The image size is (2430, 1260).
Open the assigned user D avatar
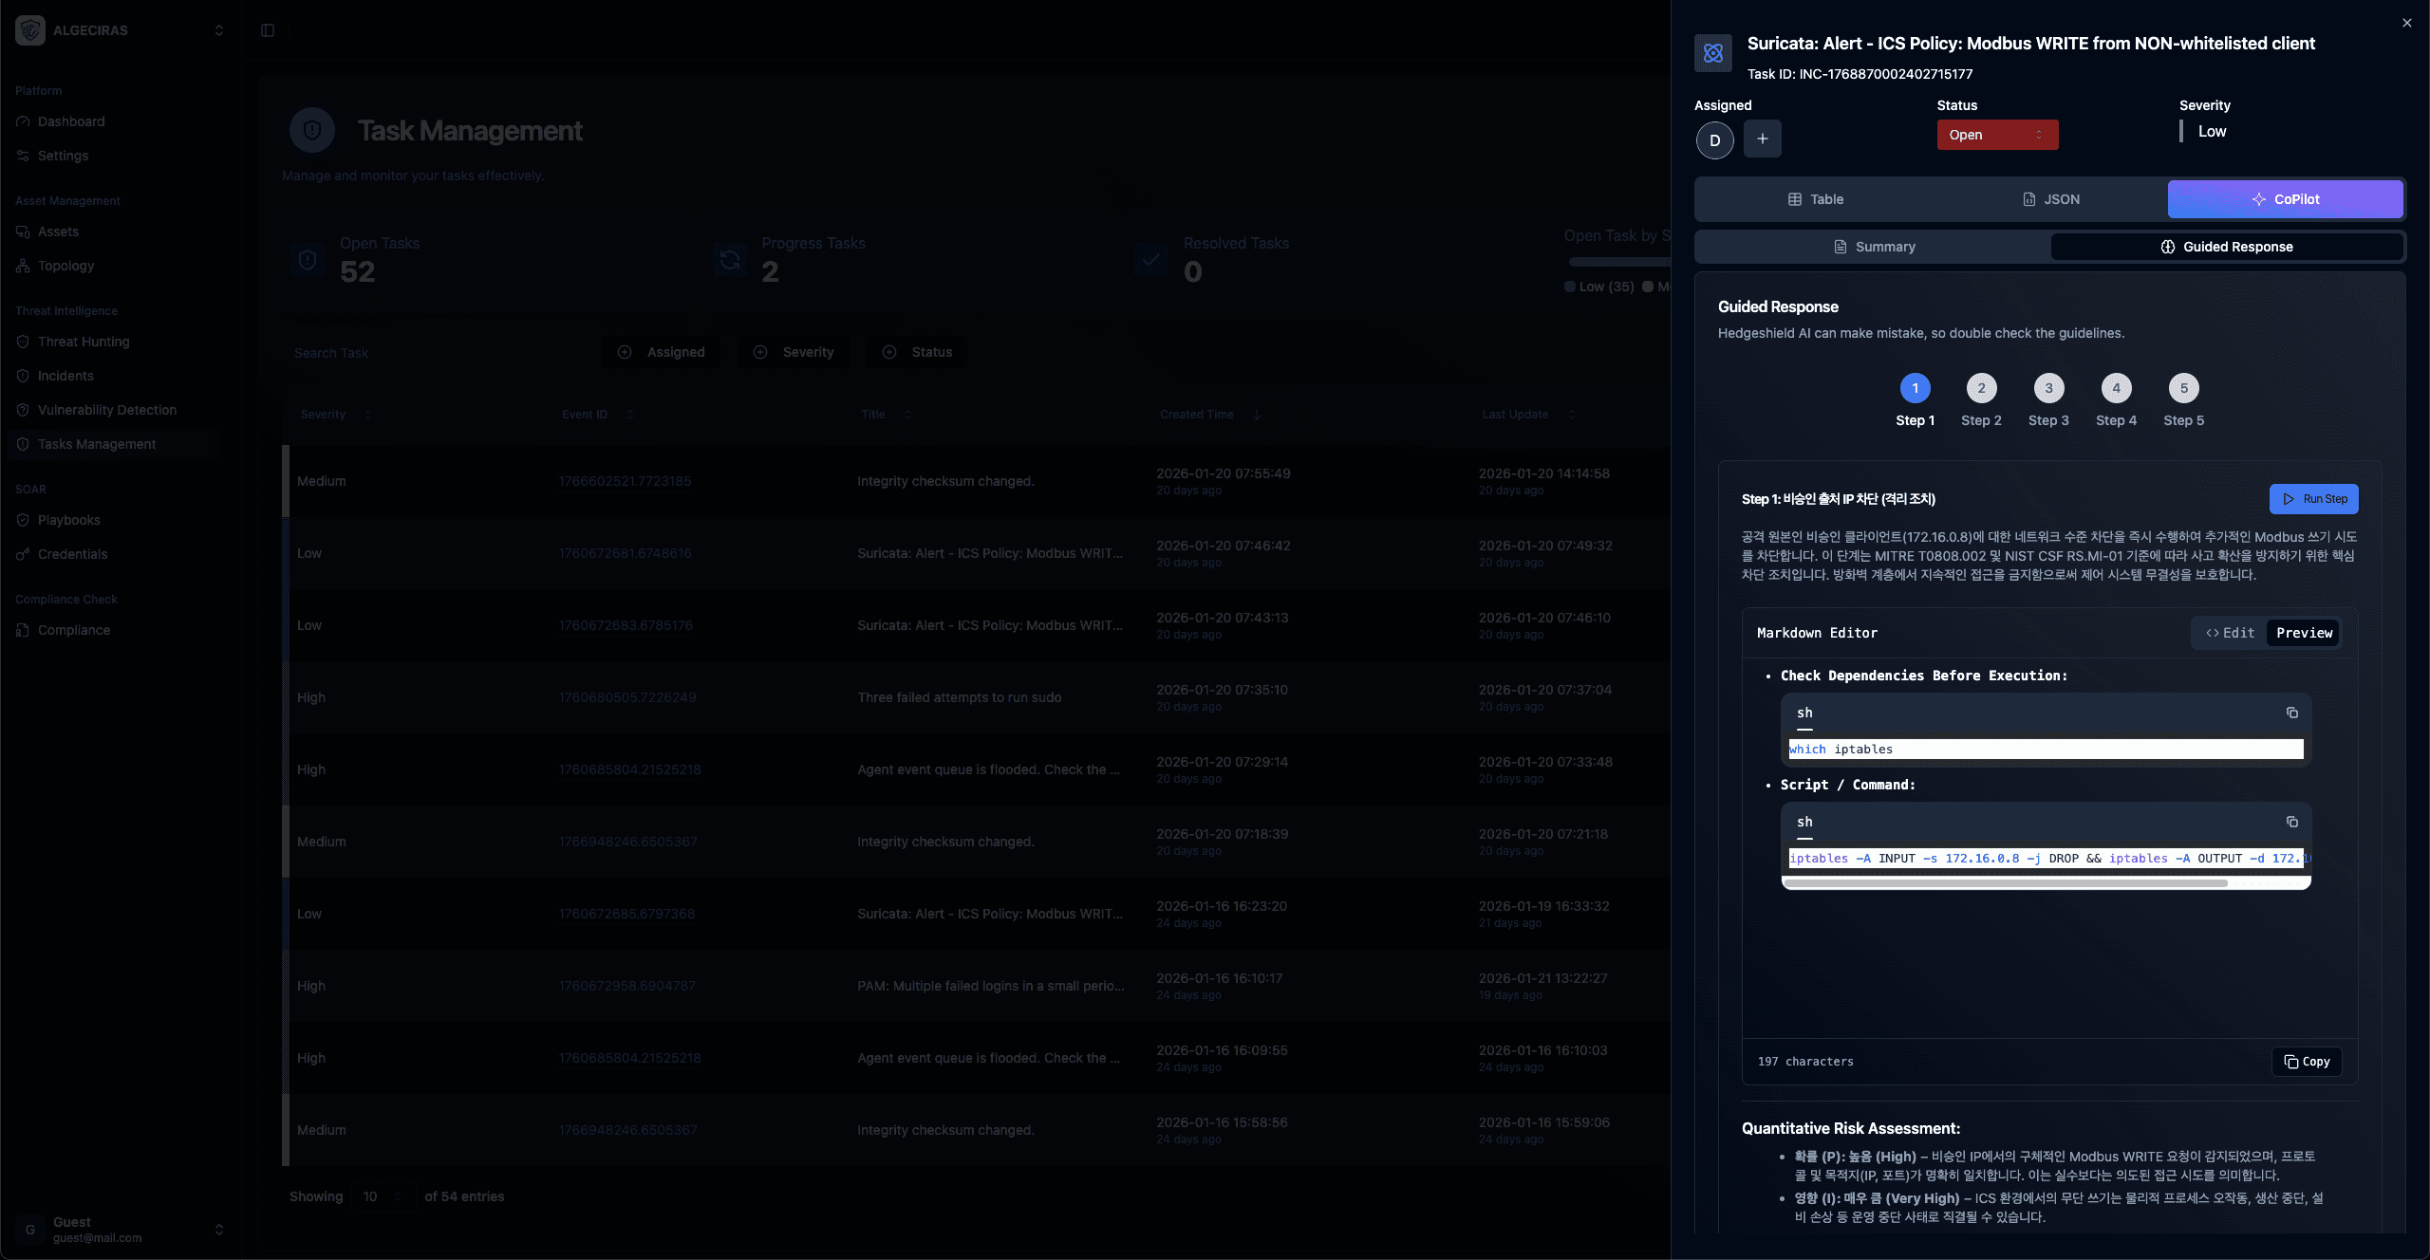click(x=1714, y=140)
